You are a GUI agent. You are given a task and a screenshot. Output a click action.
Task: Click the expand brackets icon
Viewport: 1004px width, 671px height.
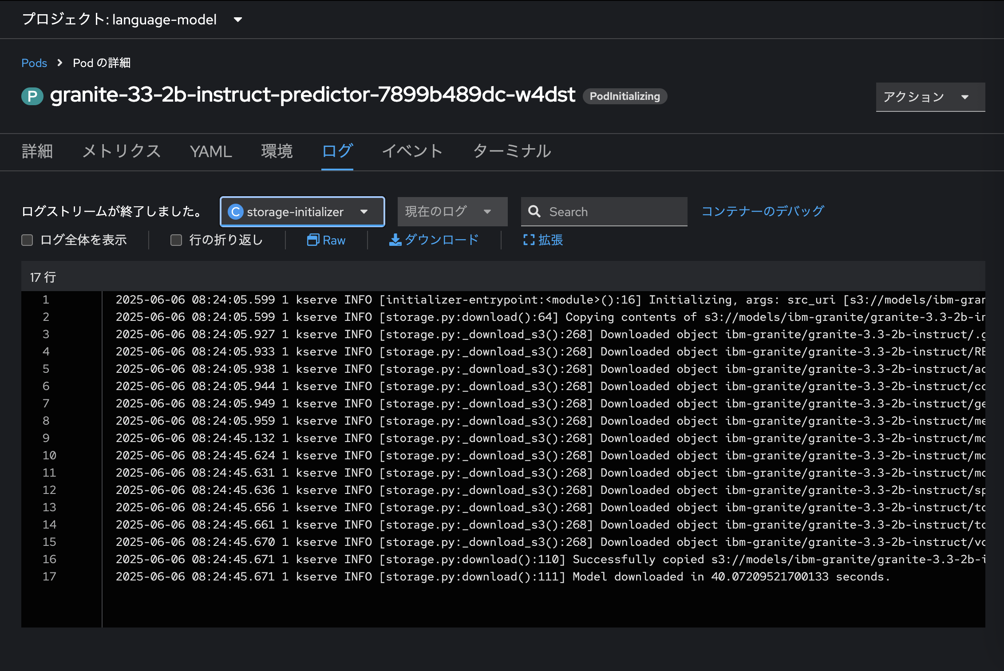pyautogui.click(x=529, y=240)
